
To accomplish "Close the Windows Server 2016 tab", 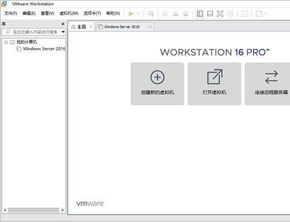I will pyautogui.click(x=150, y=27).
